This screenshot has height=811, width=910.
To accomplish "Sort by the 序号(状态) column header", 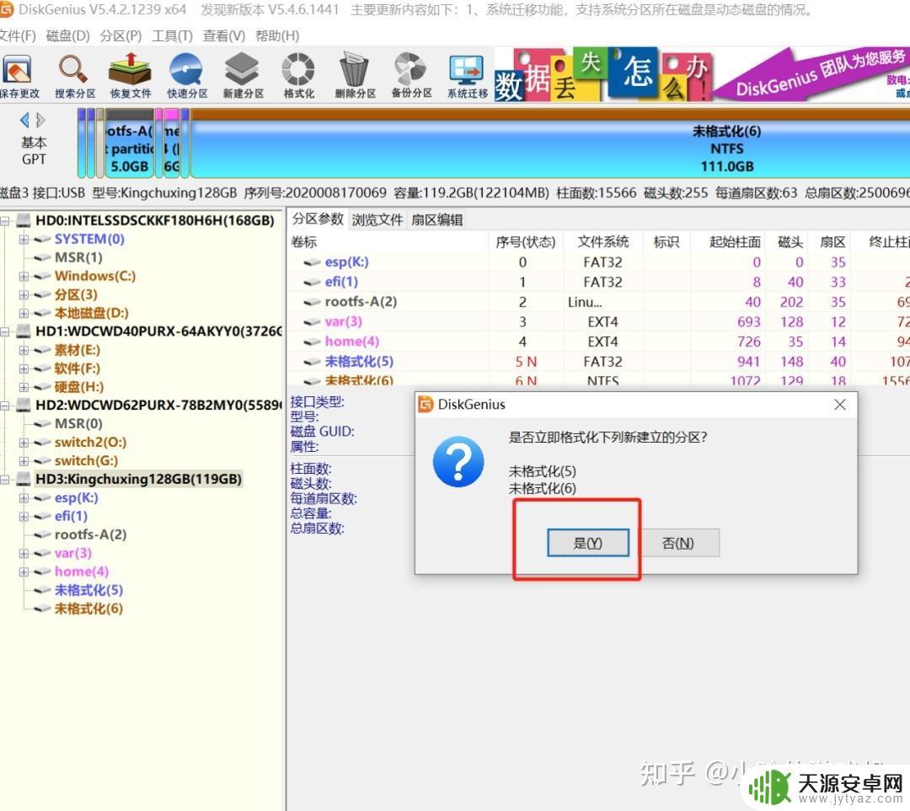I will [x=526, y=242].
